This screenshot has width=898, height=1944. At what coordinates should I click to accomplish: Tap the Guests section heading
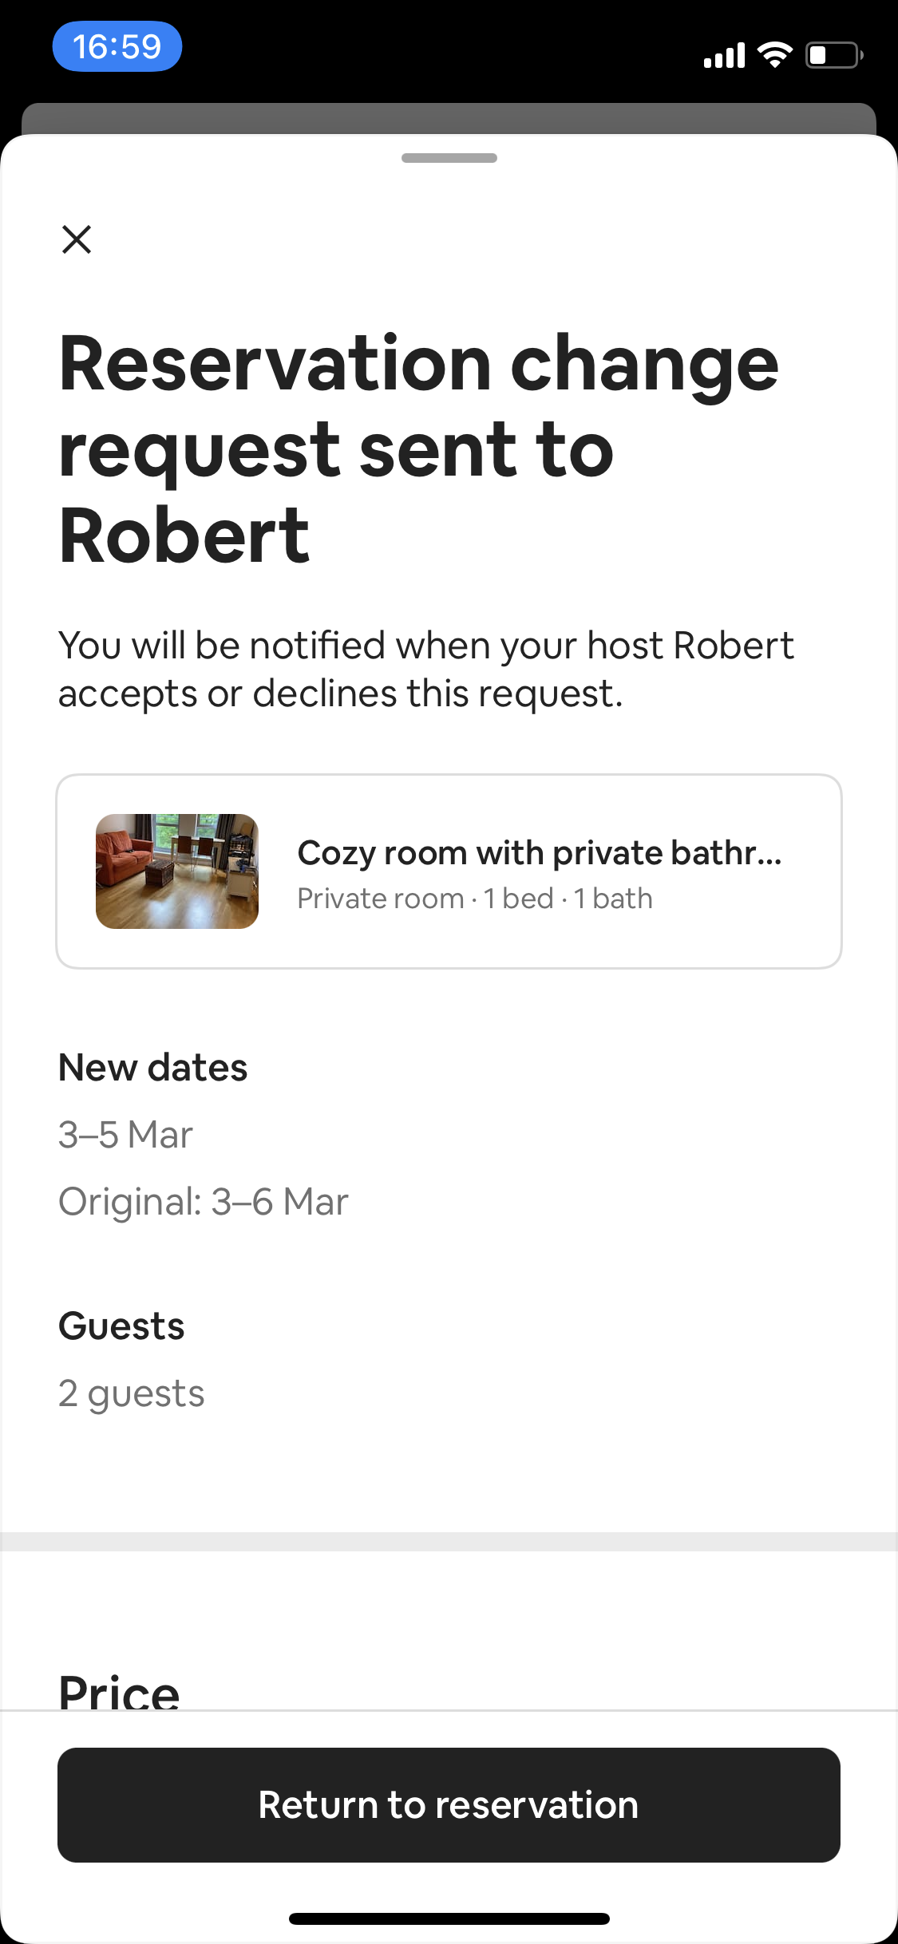click(121, 1326)
